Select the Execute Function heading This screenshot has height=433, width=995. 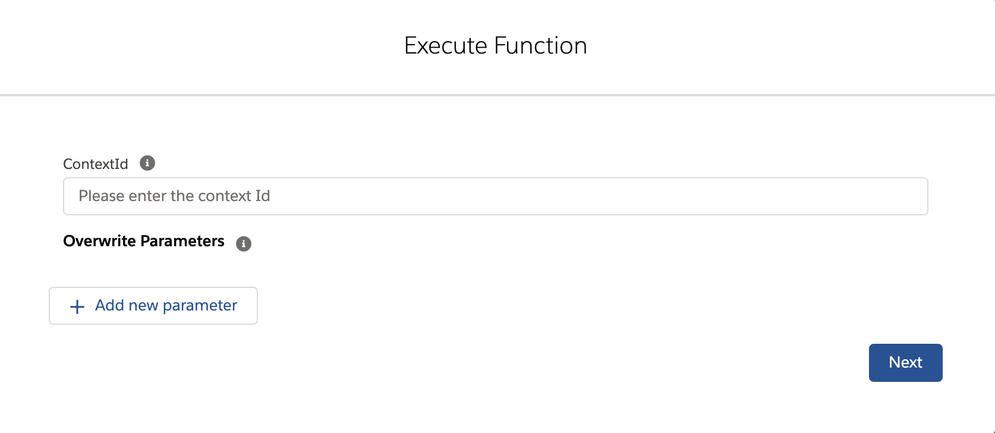495,46
